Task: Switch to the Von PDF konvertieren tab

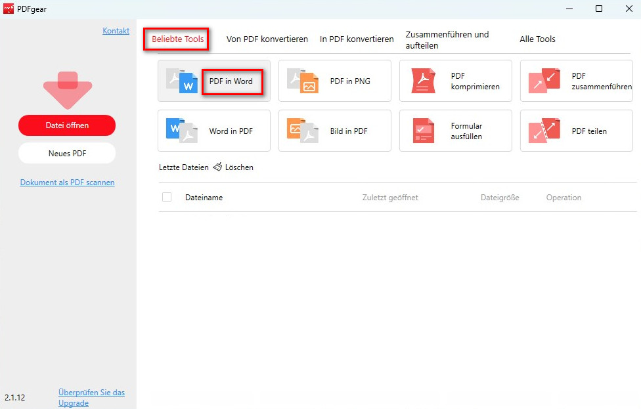Action: tap(267, 39)
